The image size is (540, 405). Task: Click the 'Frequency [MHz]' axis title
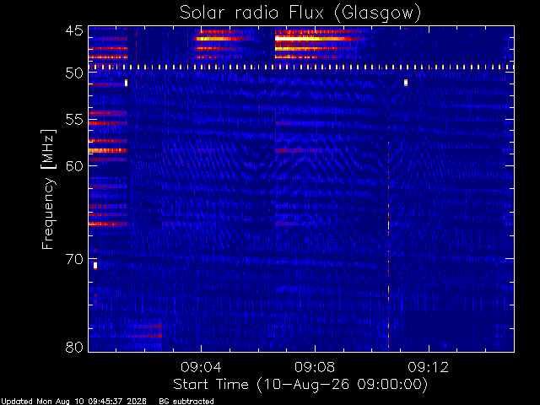coord(48,189)
